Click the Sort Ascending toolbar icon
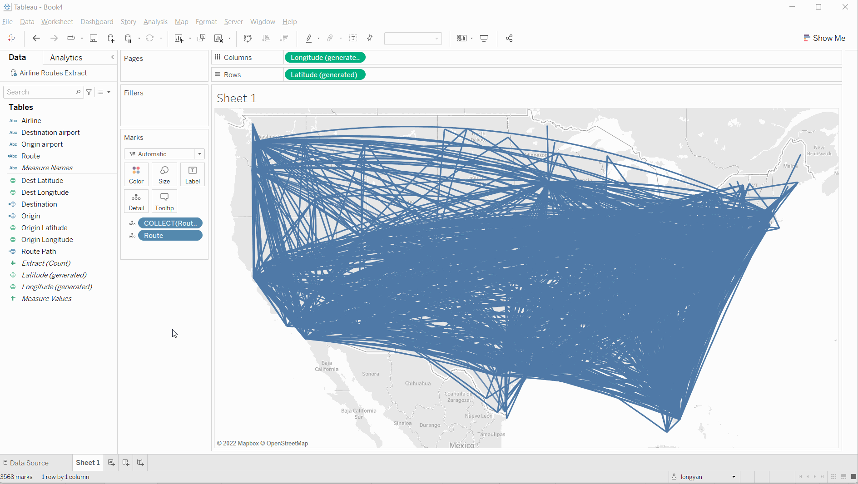The height and width of the screenshot is (484, 858). tap(266, 39)
